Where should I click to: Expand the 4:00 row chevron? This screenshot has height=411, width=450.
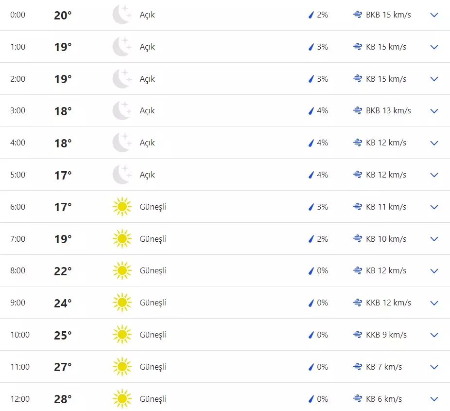[x=434, y=143]
